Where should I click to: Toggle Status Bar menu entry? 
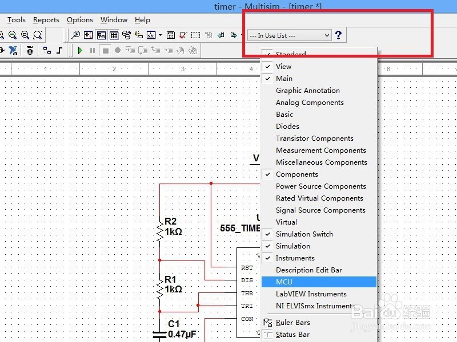(x=319, y=335)
